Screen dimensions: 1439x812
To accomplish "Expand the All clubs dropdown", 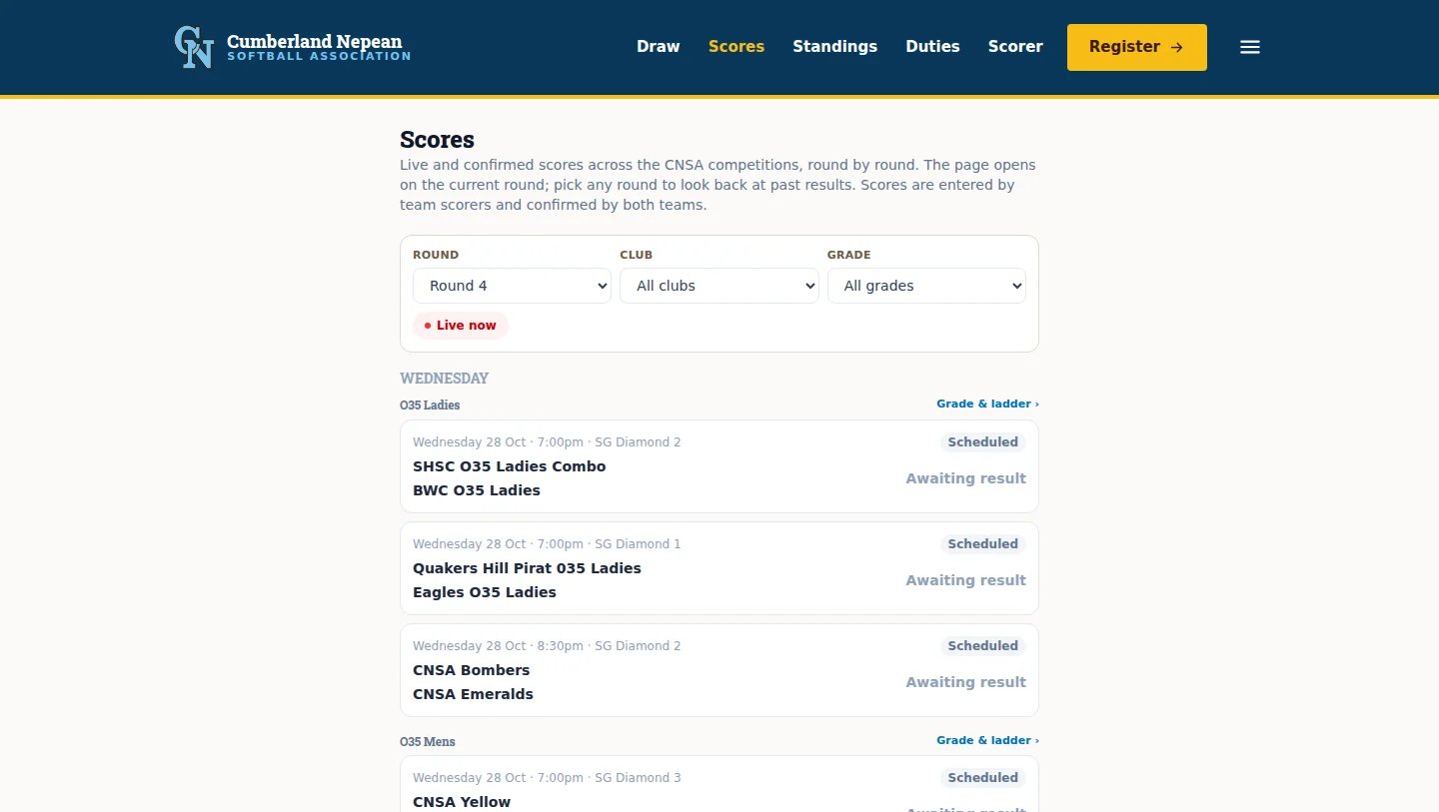I will pos(719,286).
